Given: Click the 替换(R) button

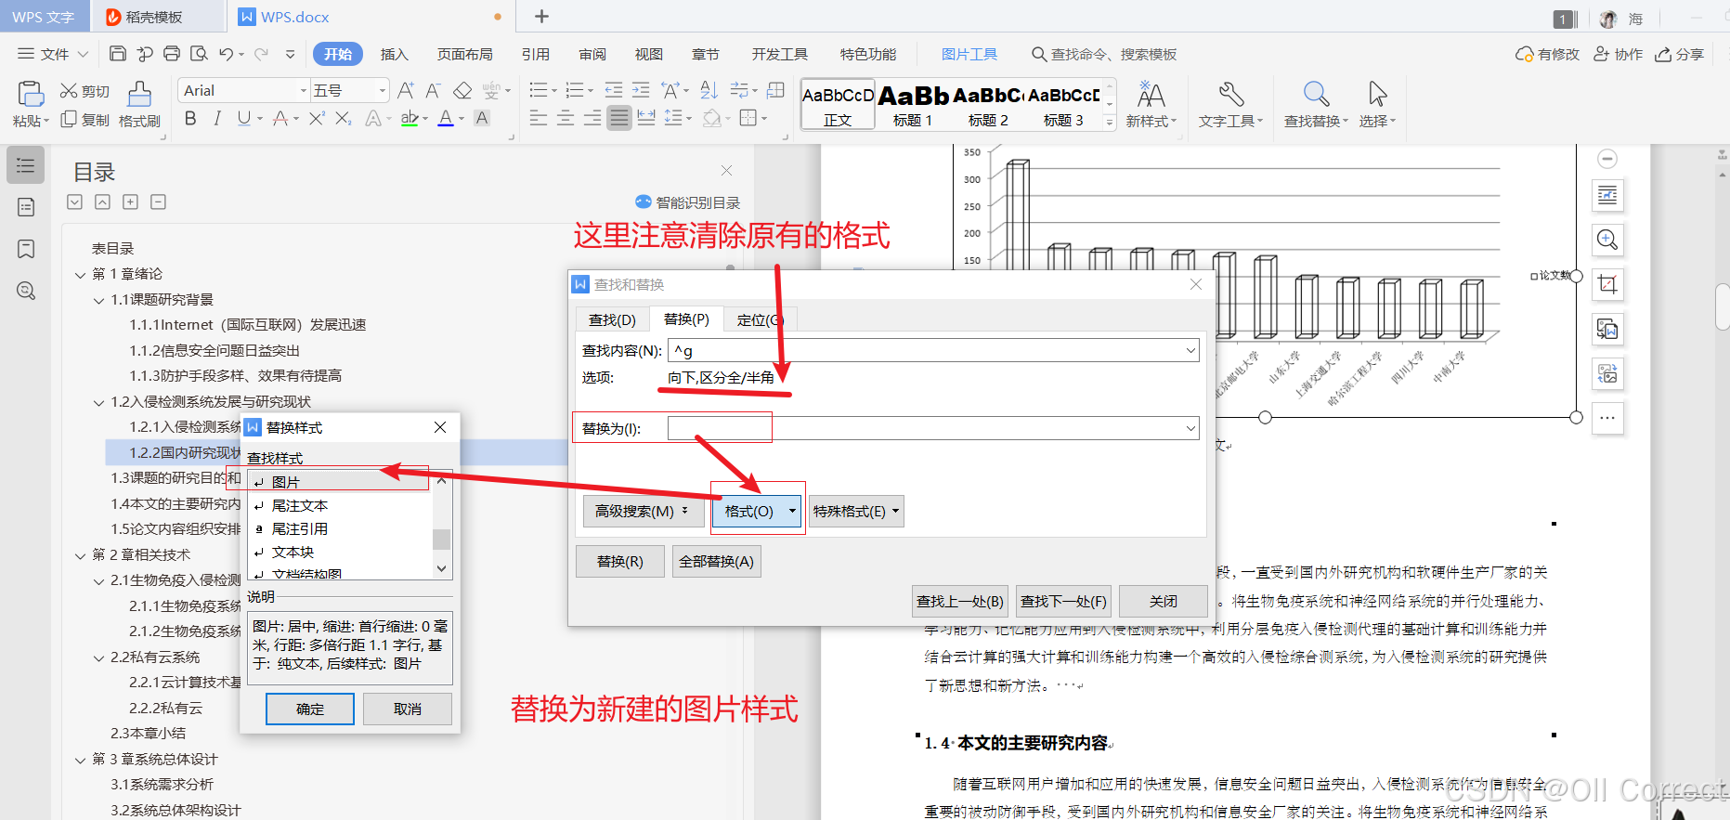Looking at the screenshot, I should point(620,561).
